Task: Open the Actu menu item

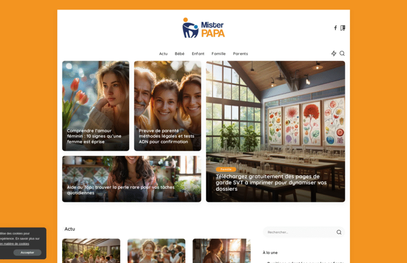Action: click(x=163, y=54)
